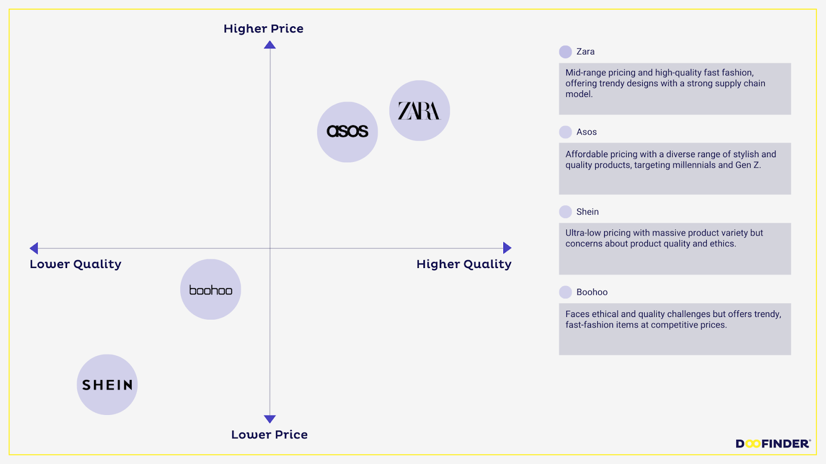Click the downward arrow above Lower Price

point(269,419)
